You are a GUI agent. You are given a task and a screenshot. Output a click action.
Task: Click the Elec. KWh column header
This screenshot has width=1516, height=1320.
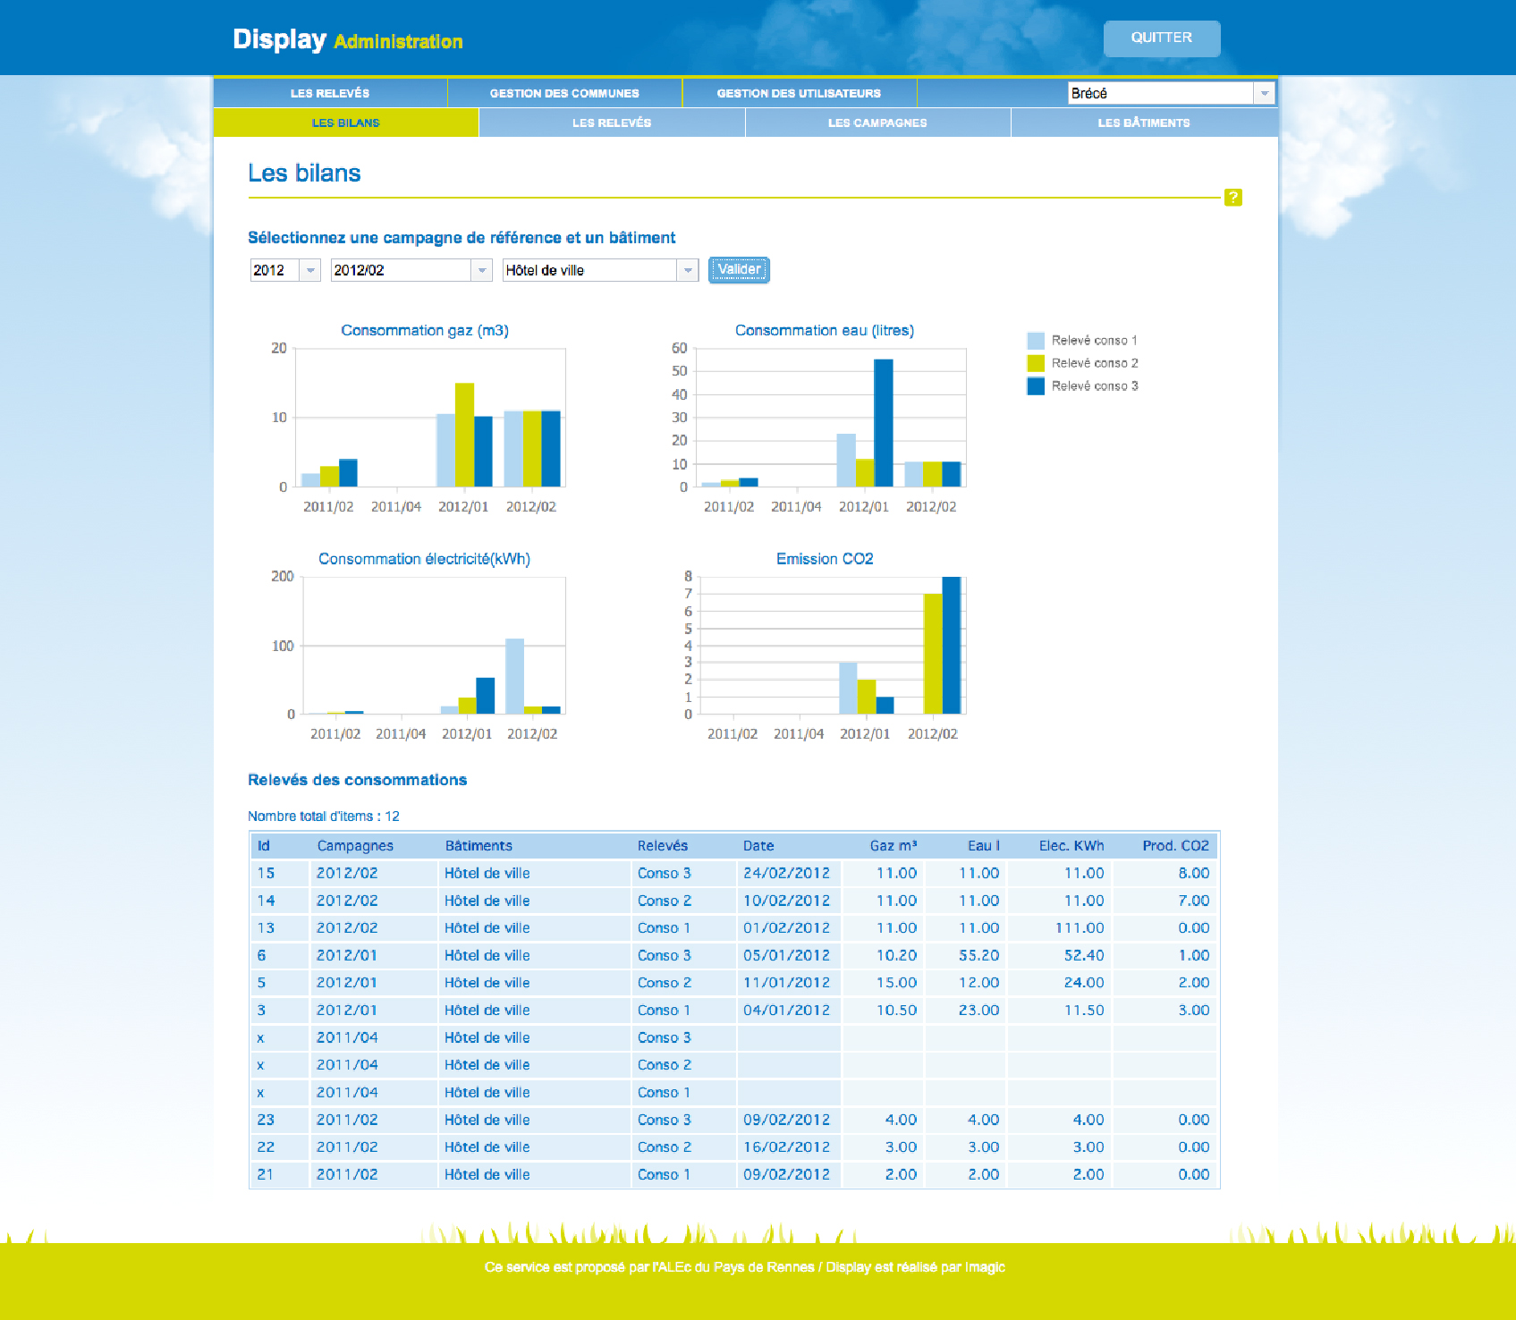point(1071,846)
